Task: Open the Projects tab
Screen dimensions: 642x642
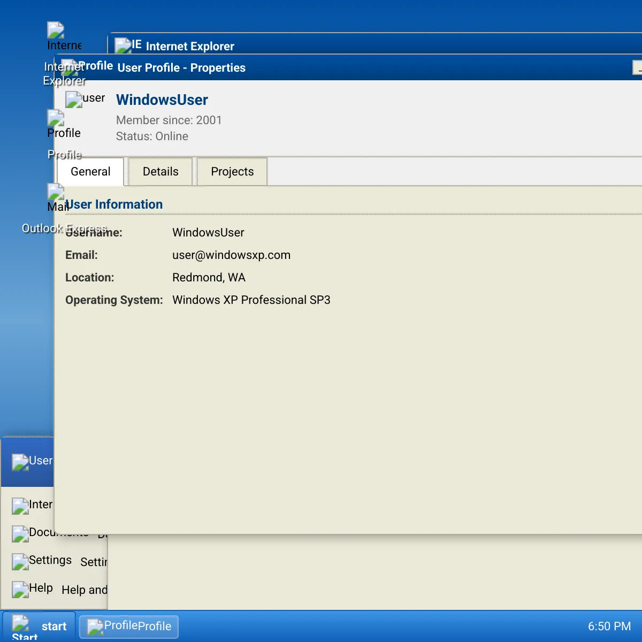Action: [232, 172]
